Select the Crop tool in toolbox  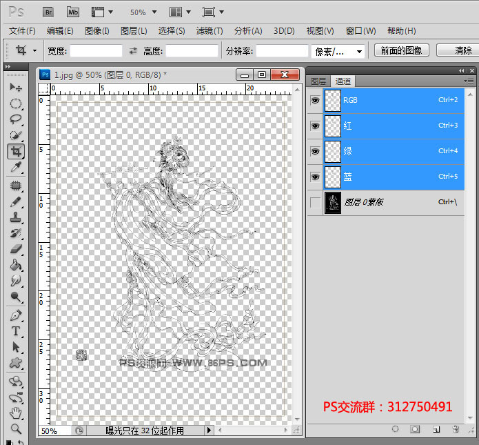pos(16,151)
